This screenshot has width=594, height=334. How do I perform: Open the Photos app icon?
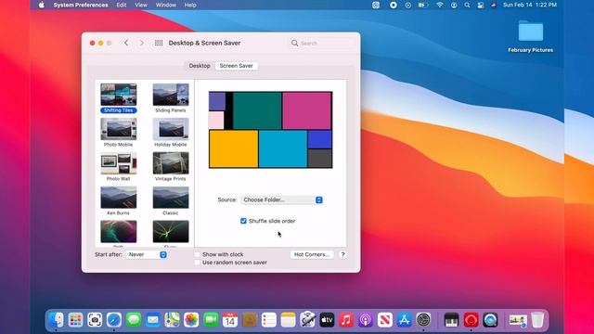click(191, 320)
